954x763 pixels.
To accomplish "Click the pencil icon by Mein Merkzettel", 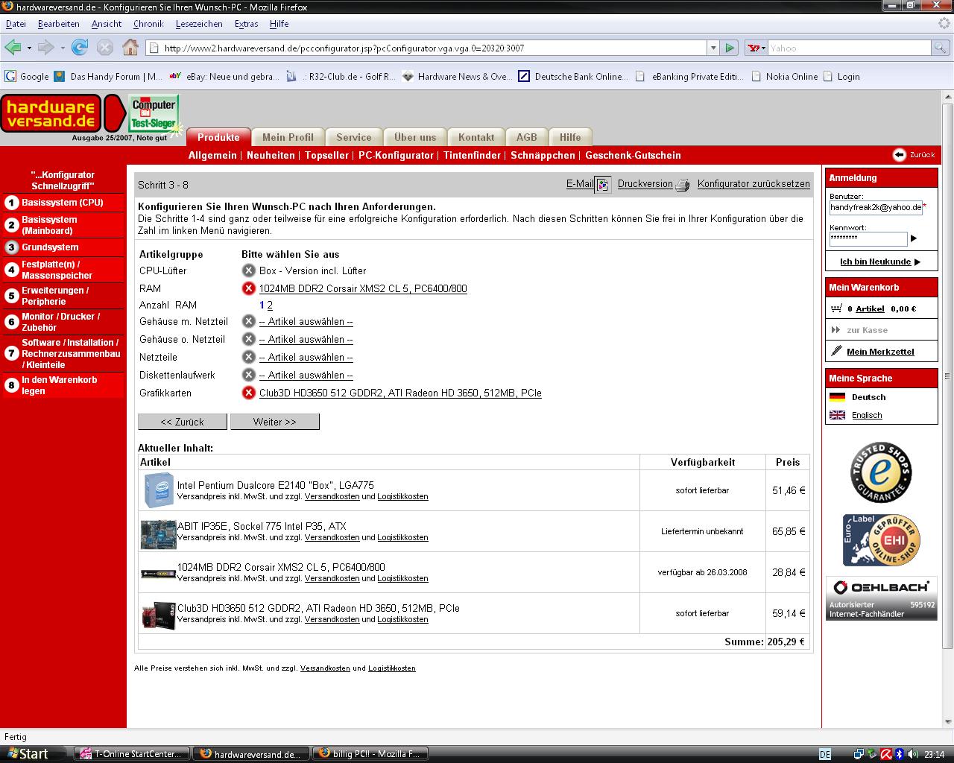I will click(836, 351).
